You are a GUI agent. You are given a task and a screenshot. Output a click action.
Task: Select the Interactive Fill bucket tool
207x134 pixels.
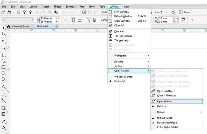point(3,128)
